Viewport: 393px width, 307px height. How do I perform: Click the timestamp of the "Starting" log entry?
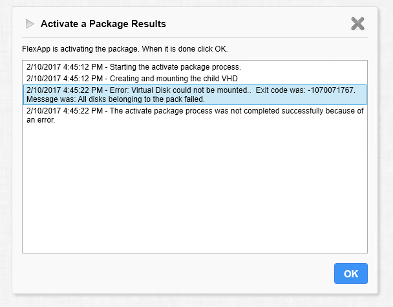tap(60, 67)
